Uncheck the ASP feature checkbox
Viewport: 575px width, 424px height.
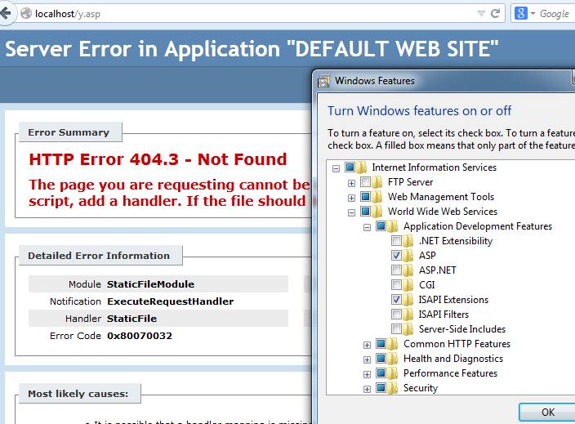396,256
